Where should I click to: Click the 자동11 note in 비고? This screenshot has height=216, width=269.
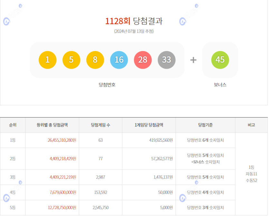pos(252,174)
